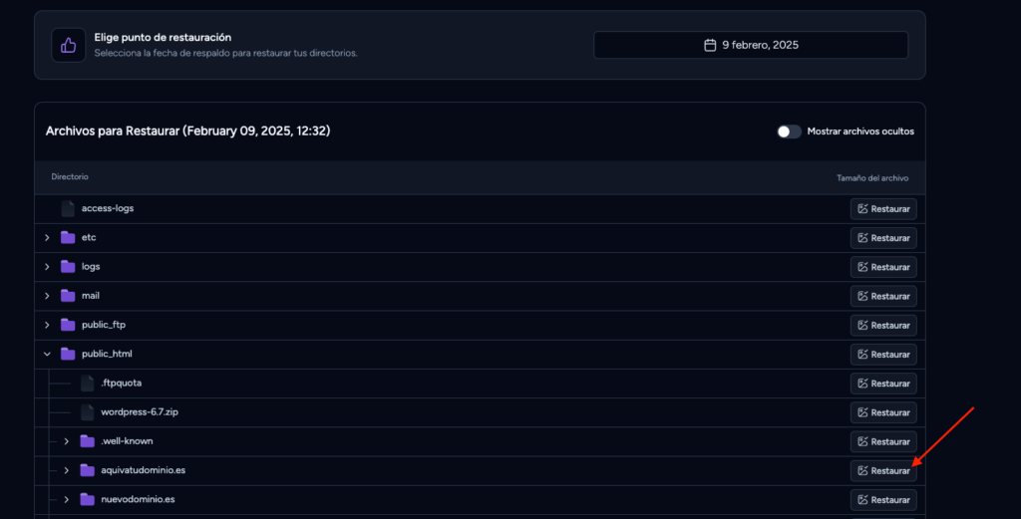This screenshot has height=519, width=1021.
Task: Click the wordpress-6.7.zip file icon
Action: 88,412
